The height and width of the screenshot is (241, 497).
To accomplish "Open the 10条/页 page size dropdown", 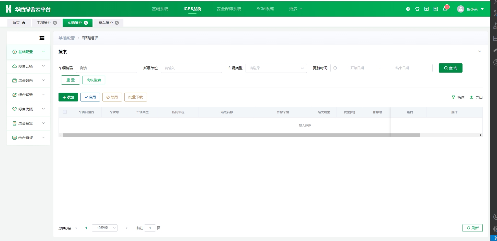I will pos(105,228).
